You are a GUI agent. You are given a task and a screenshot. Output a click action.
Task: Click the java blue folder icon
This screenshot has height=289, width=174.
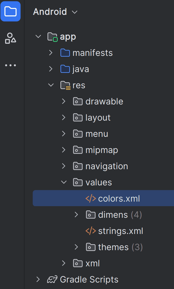(65, 69)
